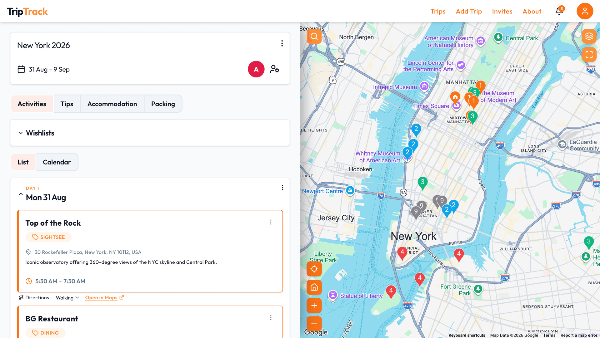This screenshot has width=600, height=338.
Task: Manage trip members settings icon
Action: [274, 69]
